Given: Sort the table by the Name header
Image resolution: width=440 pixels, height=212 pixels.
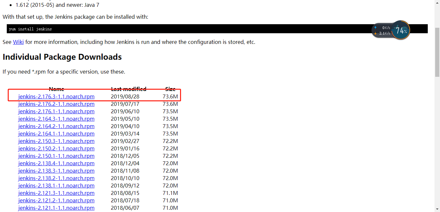Looking at the screenshot, I should pyautogui.click(x=56, y=89).
